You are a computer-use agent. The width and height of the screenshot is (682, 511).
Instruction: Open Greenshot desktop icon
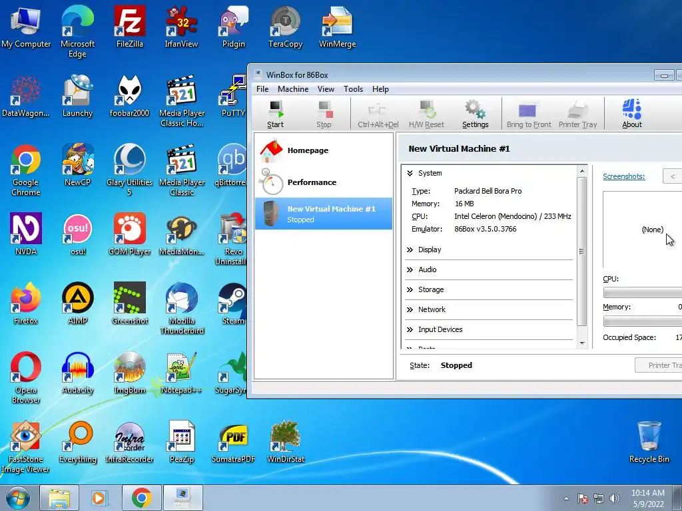[130, 303]
